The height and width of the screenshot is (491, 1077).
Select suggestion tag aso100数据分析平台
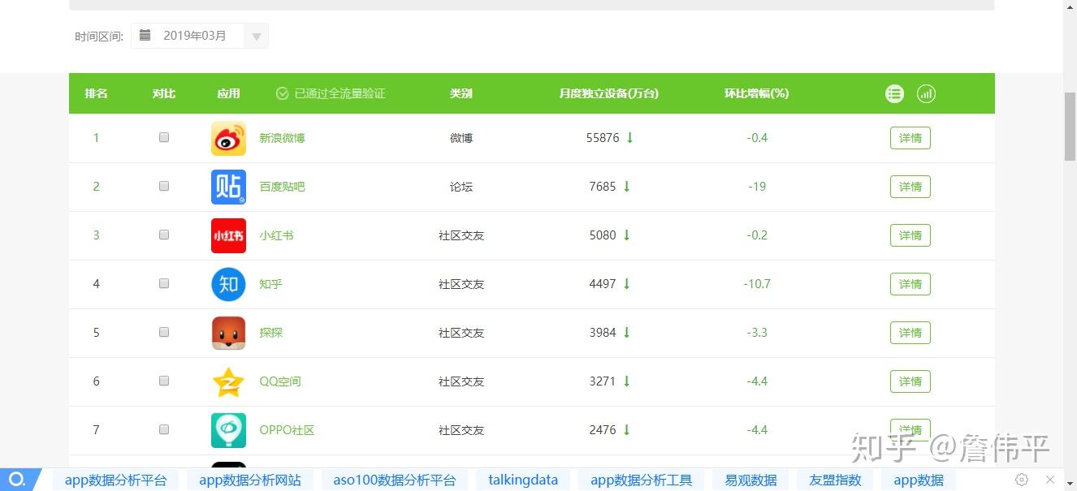point(395,480)
